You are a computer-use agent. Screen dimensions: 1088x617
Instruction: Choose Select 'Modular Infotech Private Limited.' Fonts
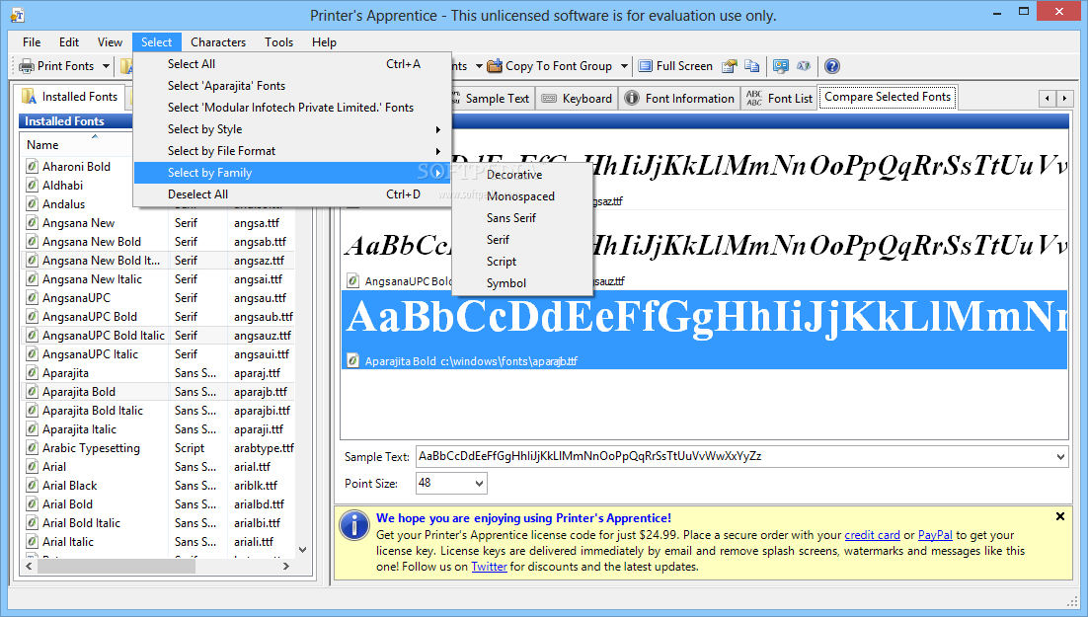(292, 108)
